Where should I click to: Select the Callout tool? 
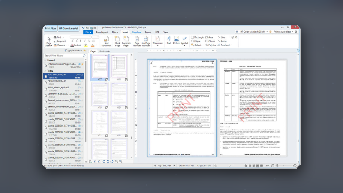tap(196, 45)
